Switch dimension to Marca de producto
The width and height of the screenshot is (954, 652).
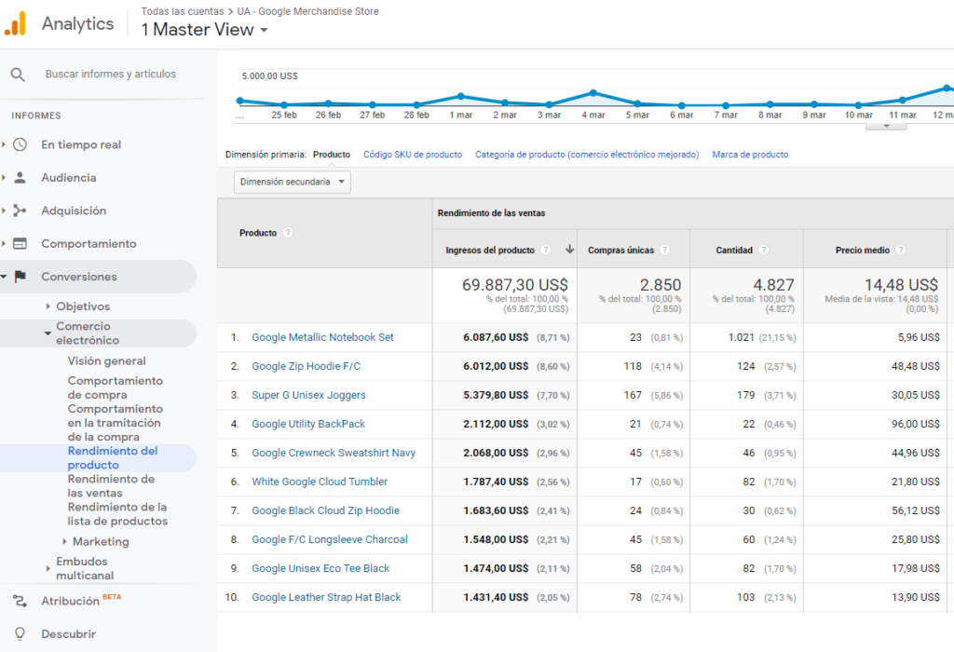[x=750, y=155]
